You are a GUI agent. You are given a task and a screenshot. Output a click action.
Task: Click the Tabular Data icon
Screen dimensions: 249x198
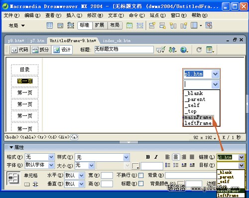coord(209,25)
